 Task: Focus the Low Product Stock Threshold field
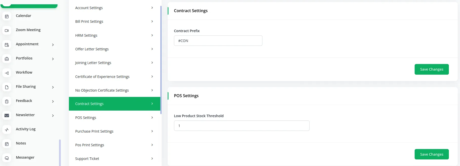[241, 126]
